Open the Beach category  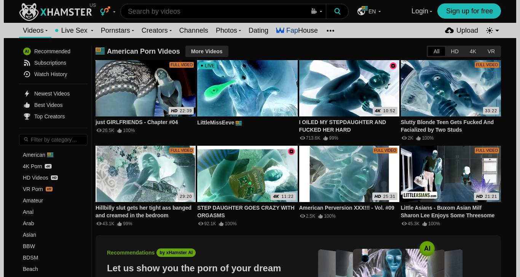[x=30, y=269]
